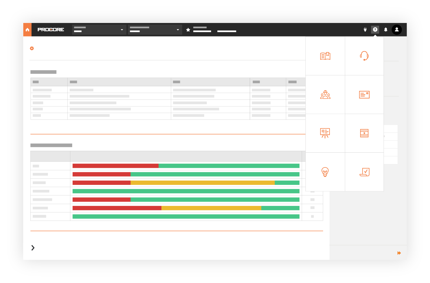
Task: Click the favorites star icon
Action: (x=188, y=30)
